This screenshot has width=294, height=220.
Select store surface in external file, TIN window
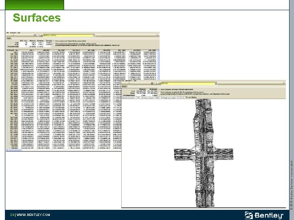click(159, 93)
